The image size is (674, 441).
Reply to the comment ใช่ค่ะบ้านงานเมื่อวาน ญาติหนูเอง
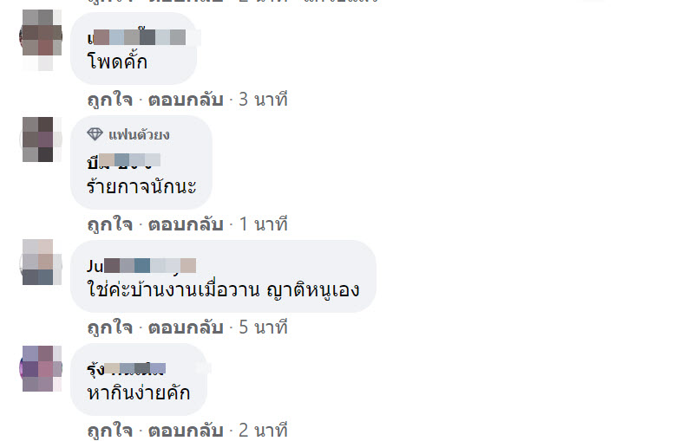(x=186, y=328)
